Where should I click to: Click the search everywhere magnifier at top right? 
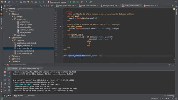[x=176, y=2]
